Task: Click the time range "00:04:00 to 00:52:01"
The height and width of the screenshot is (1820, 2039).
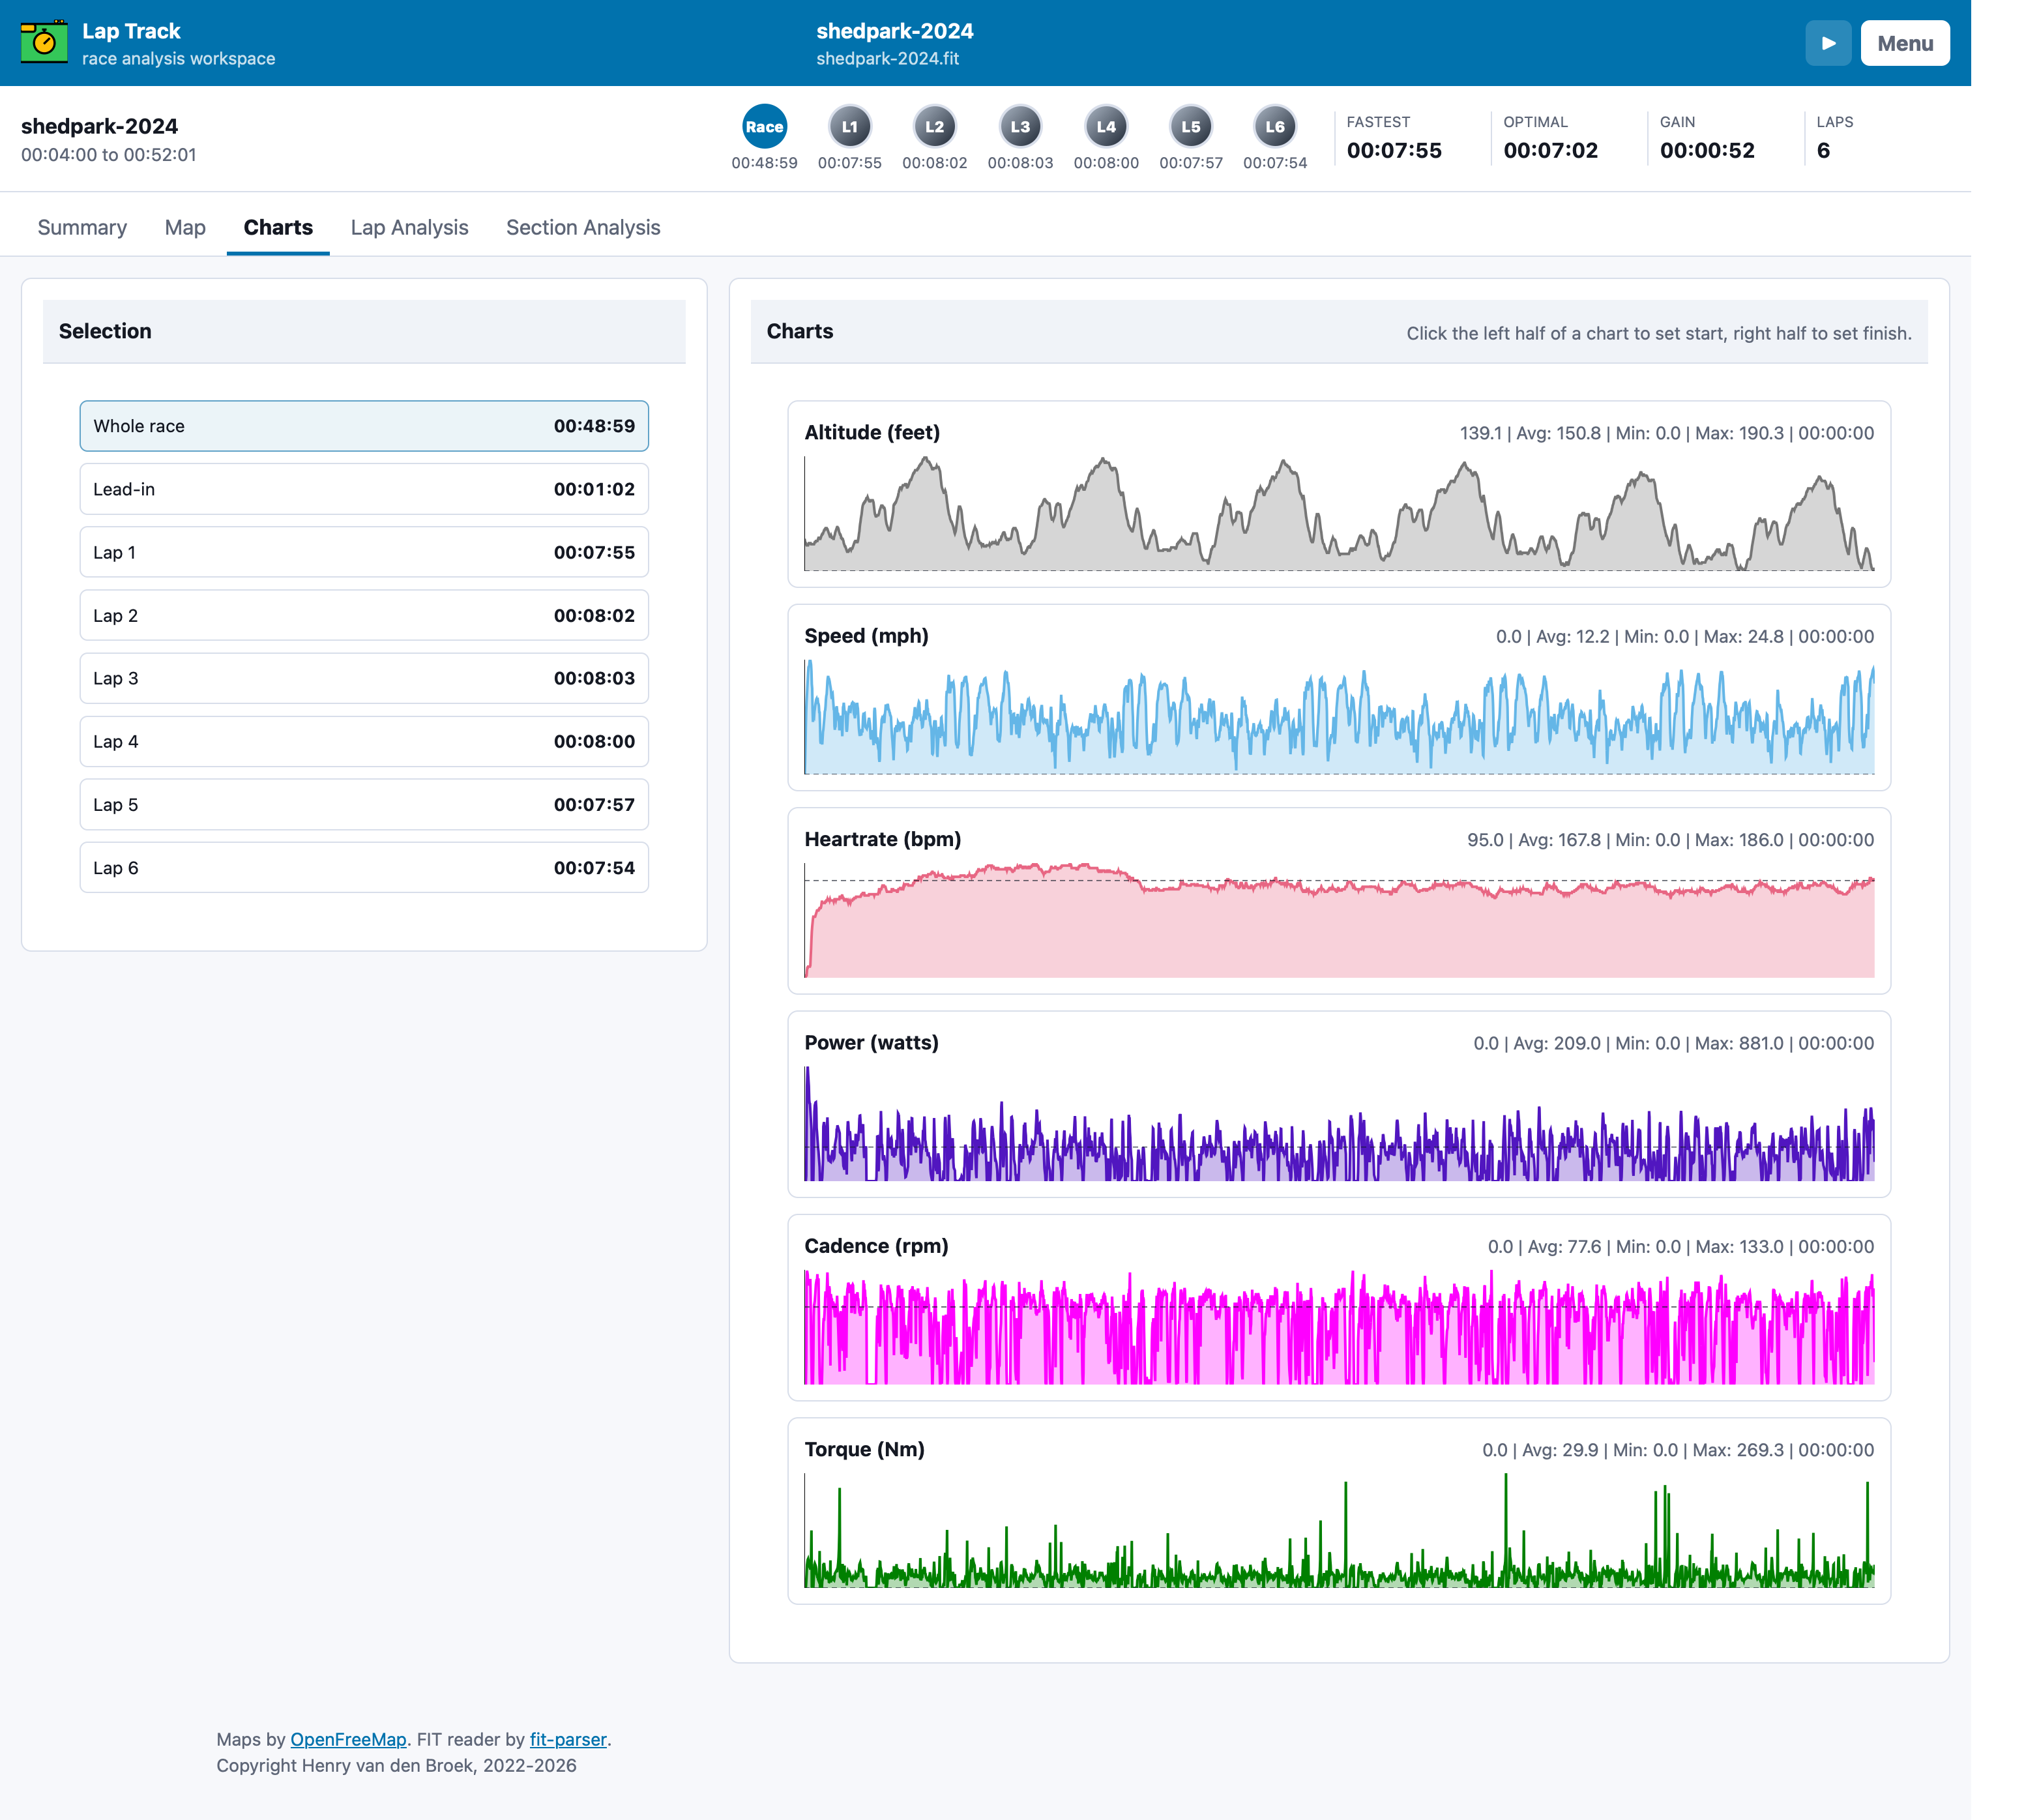Action: (x=109, y=155)
